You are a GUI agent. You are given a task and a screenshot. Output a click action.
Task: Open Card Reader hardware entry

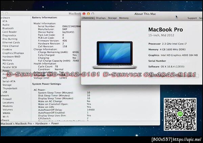[9, 32]
